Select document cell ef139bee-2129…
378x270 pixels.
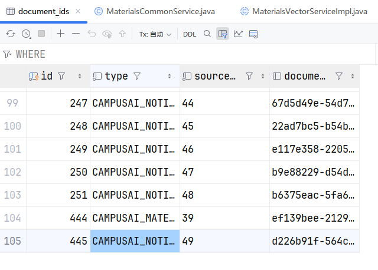[315, 218]
